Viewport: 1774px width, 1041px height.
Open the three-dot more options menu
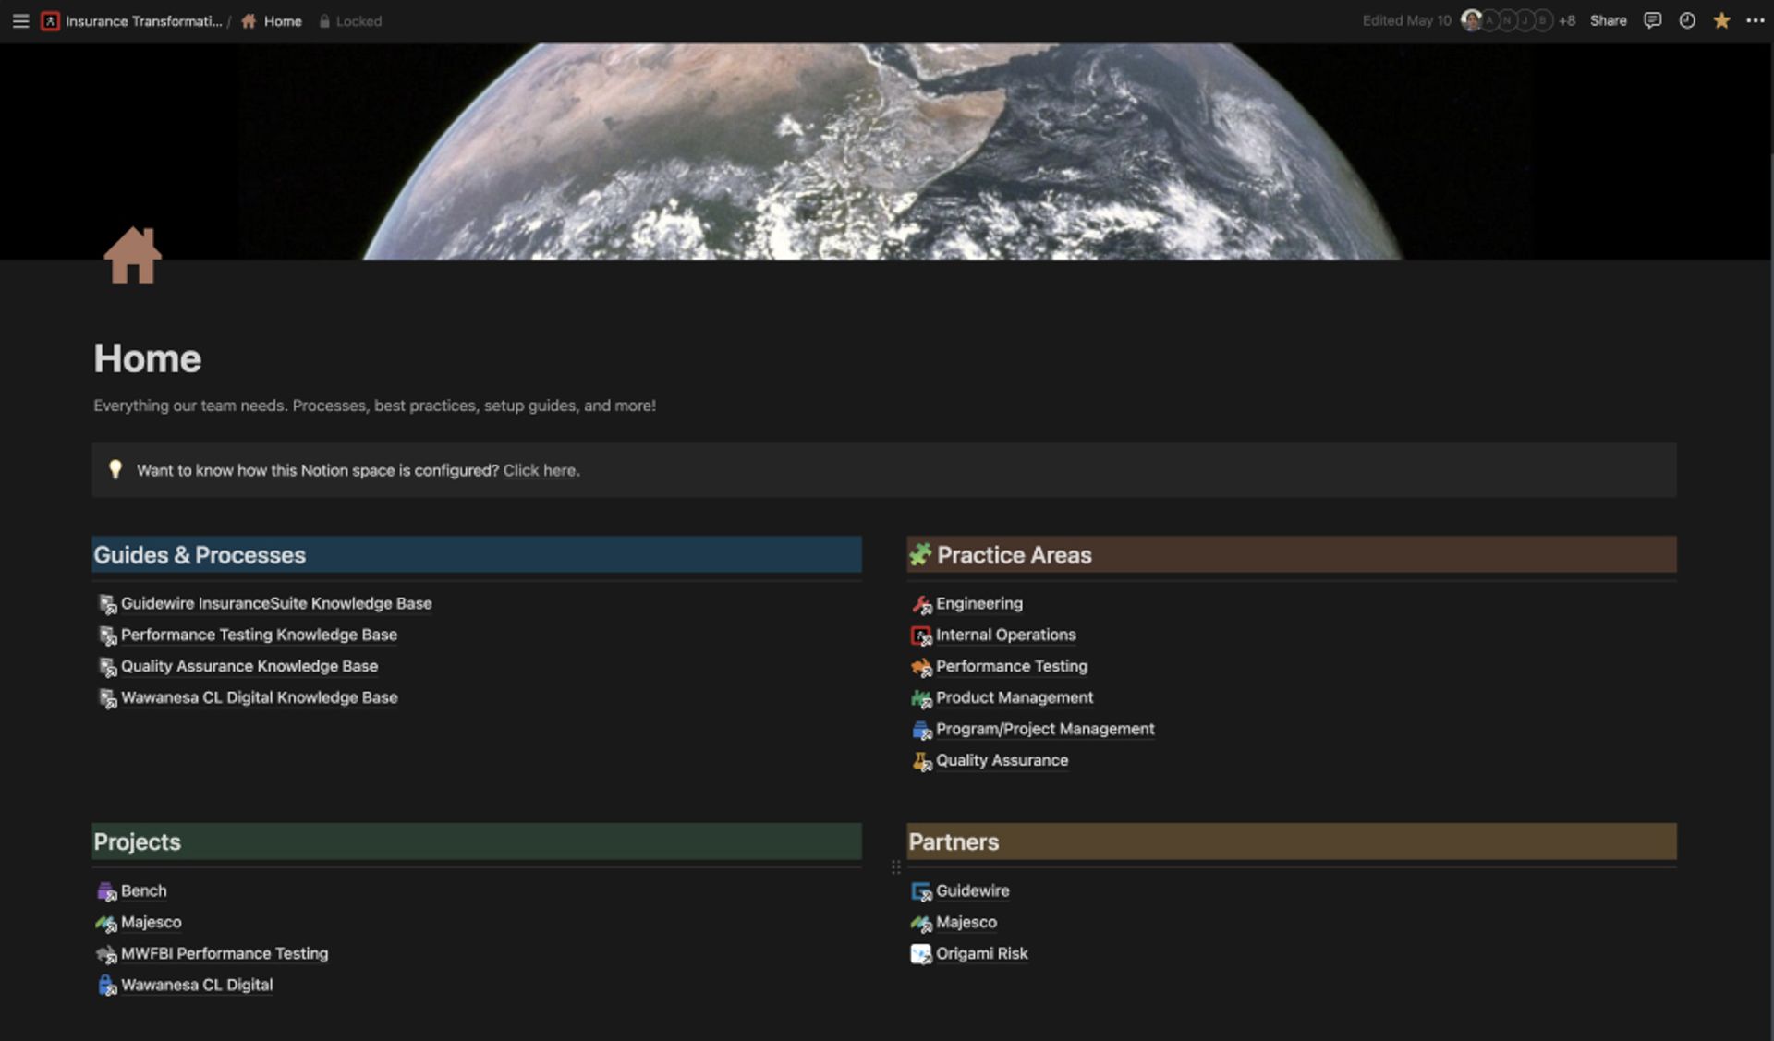[1756, 20]
